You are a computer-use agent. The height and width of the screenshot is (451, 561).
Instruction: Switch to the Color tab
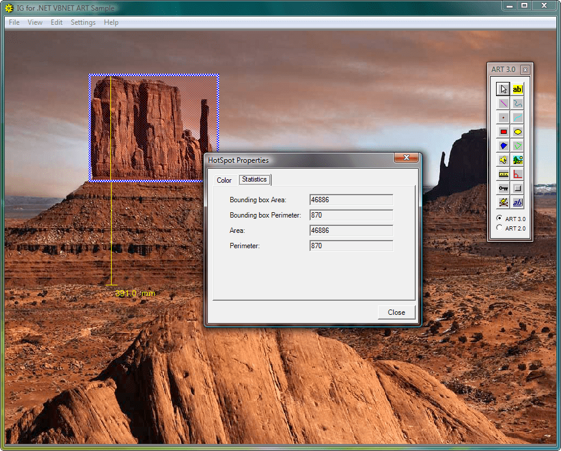(224, 180)
